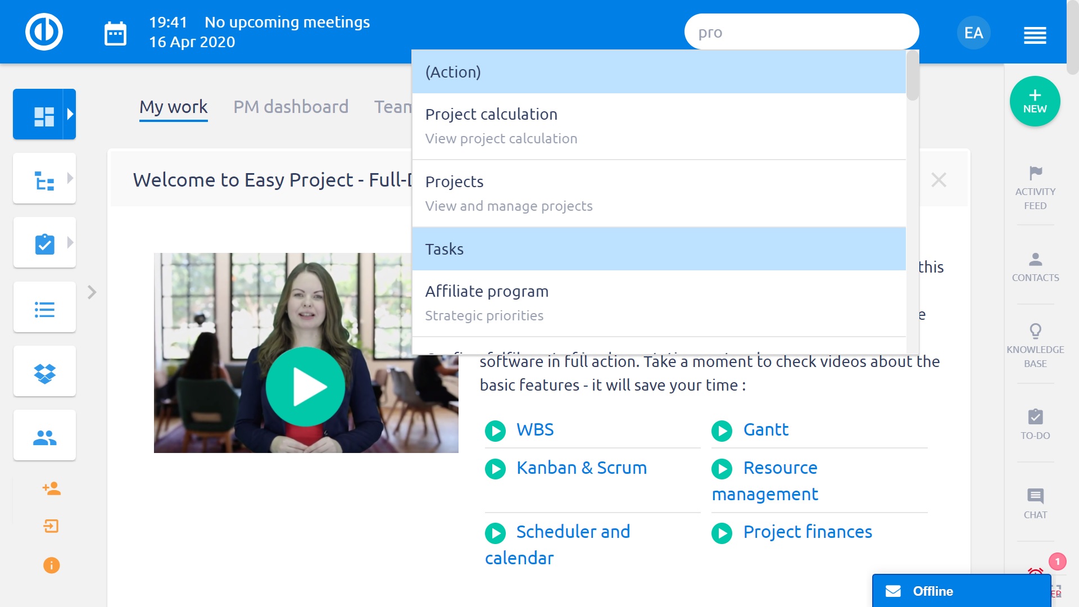This screenshot has height=607, width=1079.
Task: Expand the project tree submenu arrow
Action: (x=70, y=178)
